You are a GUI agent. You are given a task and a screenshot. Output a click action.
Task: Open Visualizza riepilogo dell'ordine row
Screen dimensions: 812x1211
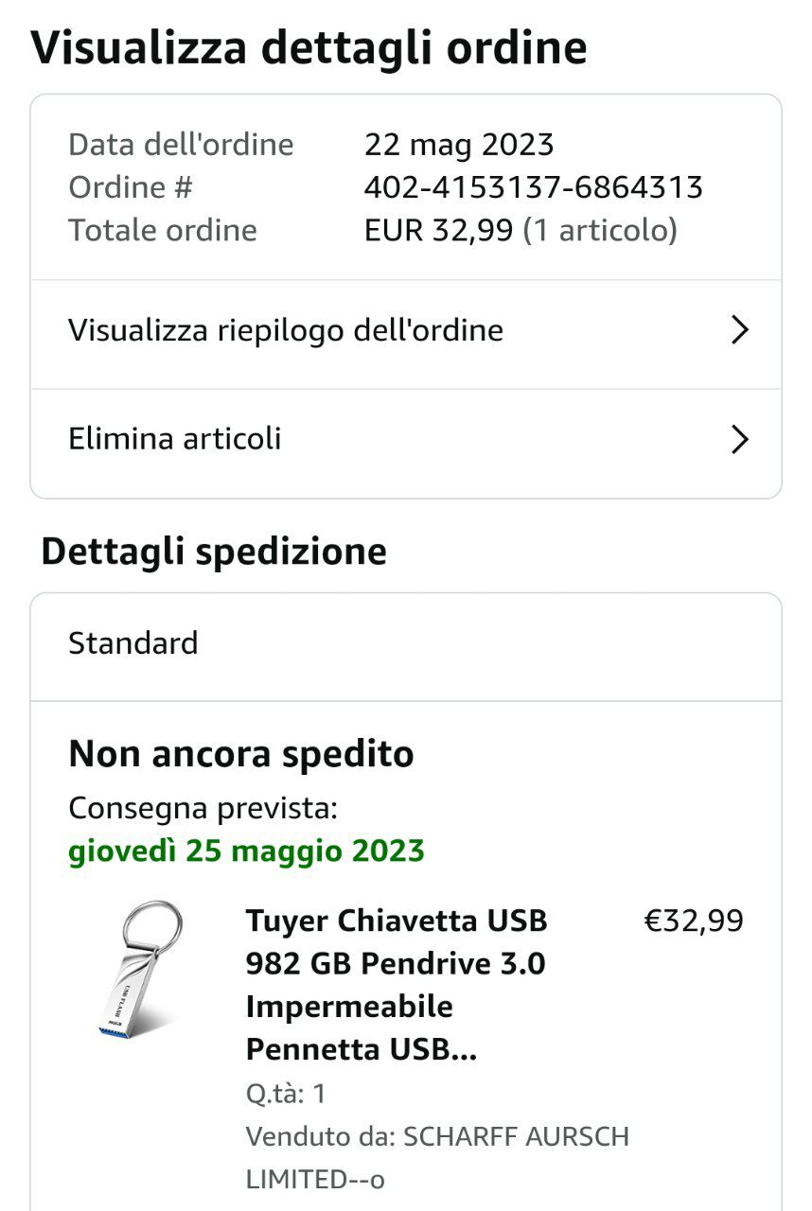click(406, 331)
